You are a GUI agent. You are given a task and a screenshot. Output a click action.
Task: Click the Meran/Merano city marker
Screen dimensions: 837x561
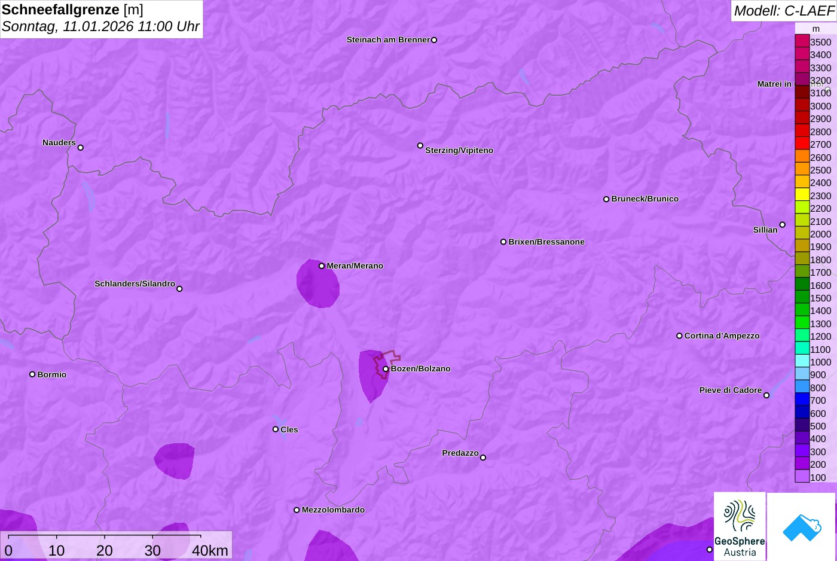tap(322, 266)
